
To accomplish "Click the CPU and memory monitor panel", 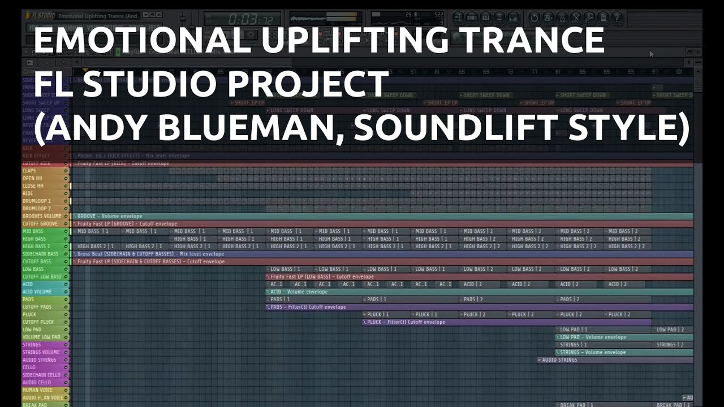I will click(407, 18).
